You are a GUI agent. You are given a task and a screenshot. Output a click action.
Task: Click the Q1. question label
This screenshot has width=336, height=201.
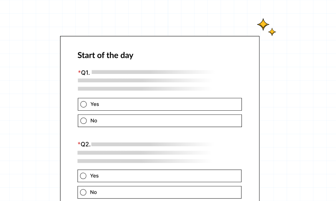(85, 73)
